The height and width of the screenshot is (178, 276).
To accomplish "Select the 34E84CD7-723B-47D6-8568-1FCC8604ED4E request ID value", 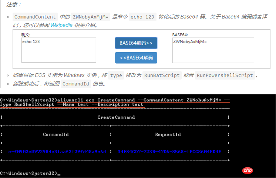I will pyautogui.click(x=169, y=152).
